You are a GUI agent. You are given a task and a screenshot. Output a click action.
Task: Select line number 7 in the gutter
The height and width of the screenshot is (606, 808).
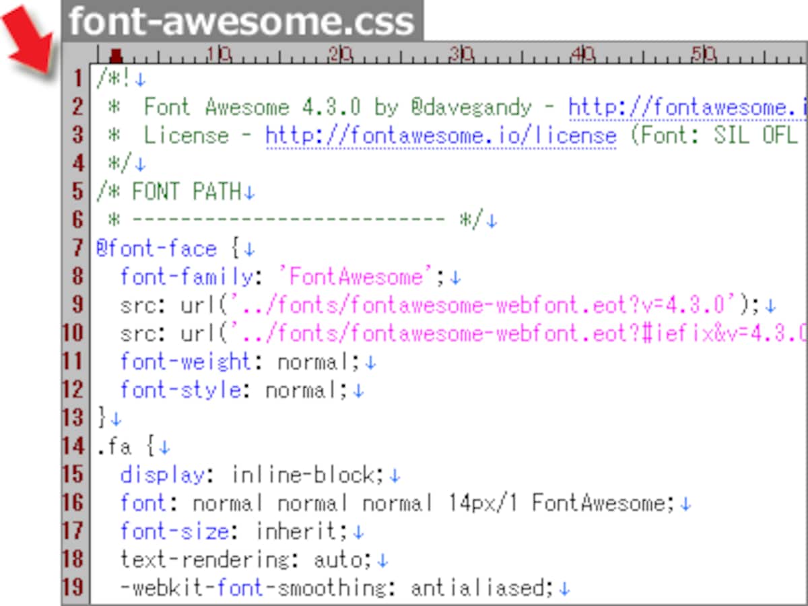click(x=79, y=248)
